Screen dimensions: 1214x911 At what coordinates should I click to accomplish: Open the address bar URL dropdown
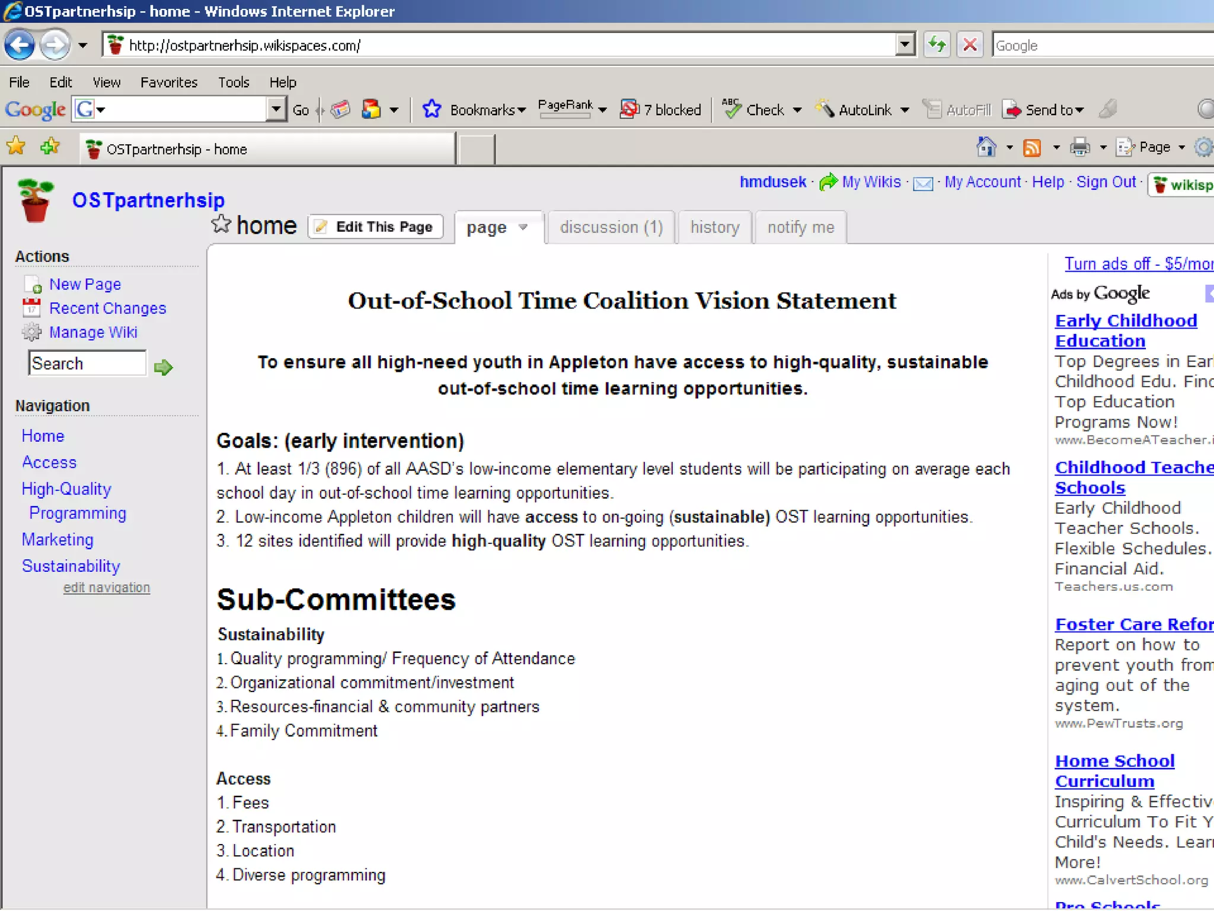click(x=905, y=45)
